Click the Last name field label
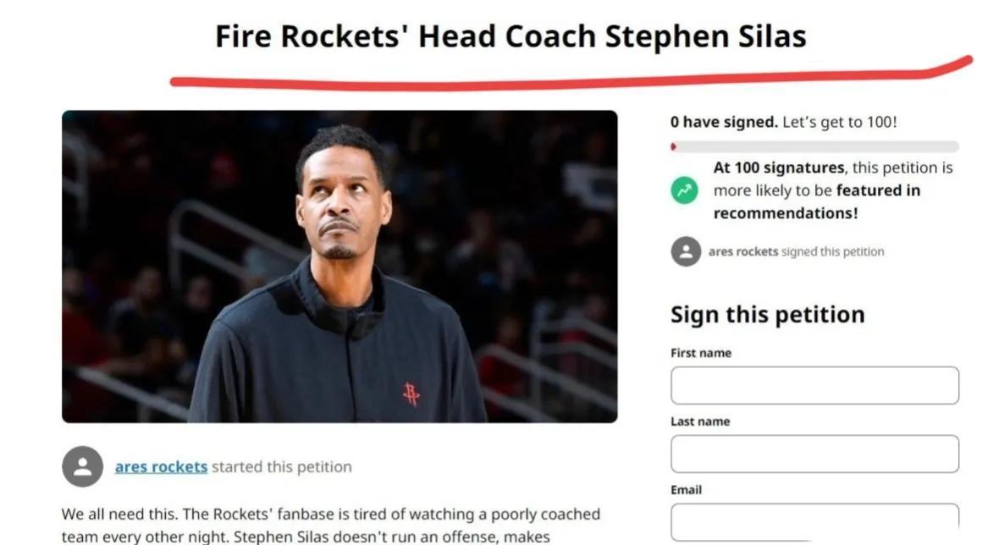999x545 pixels. click(700, 421)
